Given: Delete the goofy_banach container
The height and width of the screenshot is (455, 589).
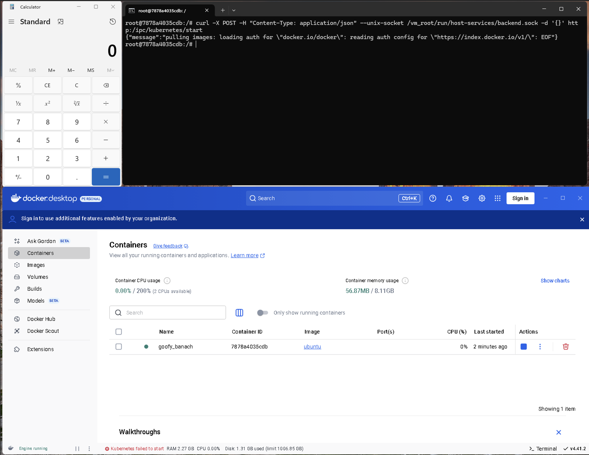Looking at the screenshot, I should [x=565, y=346].
